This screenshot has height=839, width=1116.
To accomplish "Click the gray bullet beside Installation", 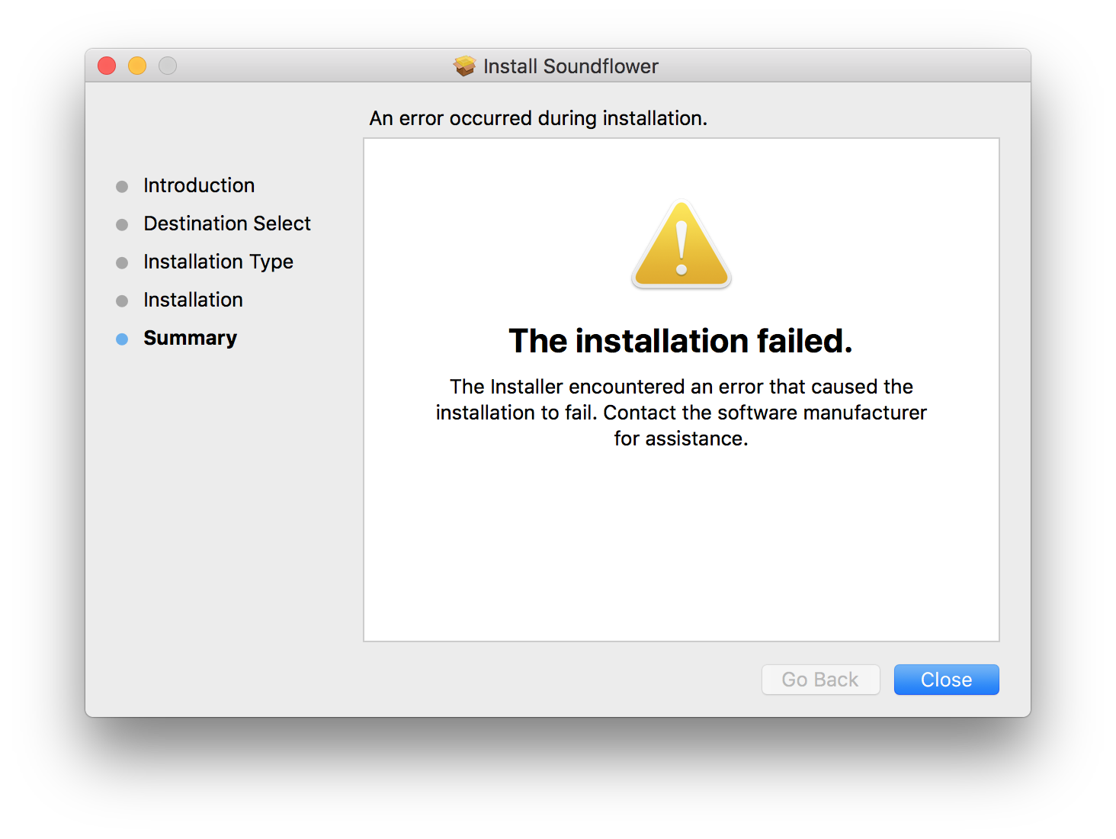I will tap(122, 301).
